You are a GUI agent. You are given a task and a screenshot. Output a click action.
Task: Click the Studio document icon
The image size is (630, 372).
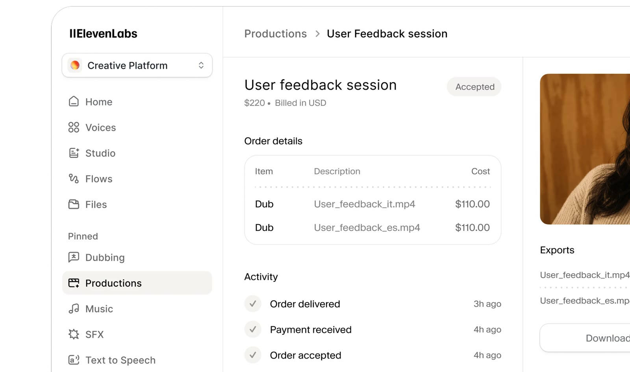[74, 153]
